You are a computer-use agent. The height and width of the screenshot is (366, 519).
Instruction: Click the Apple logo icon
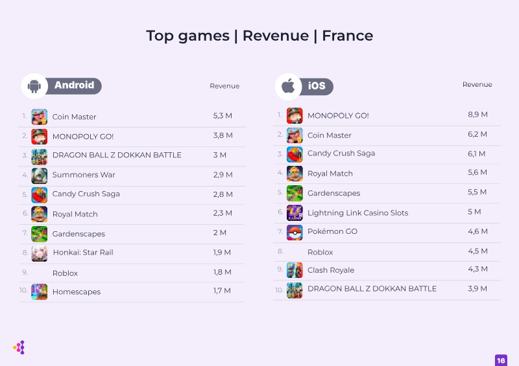(288, 86)
